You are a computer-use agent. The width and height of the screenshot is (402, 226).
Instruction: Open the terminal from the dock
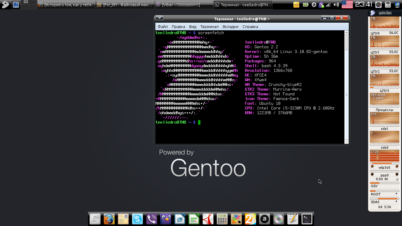[307, 219]
